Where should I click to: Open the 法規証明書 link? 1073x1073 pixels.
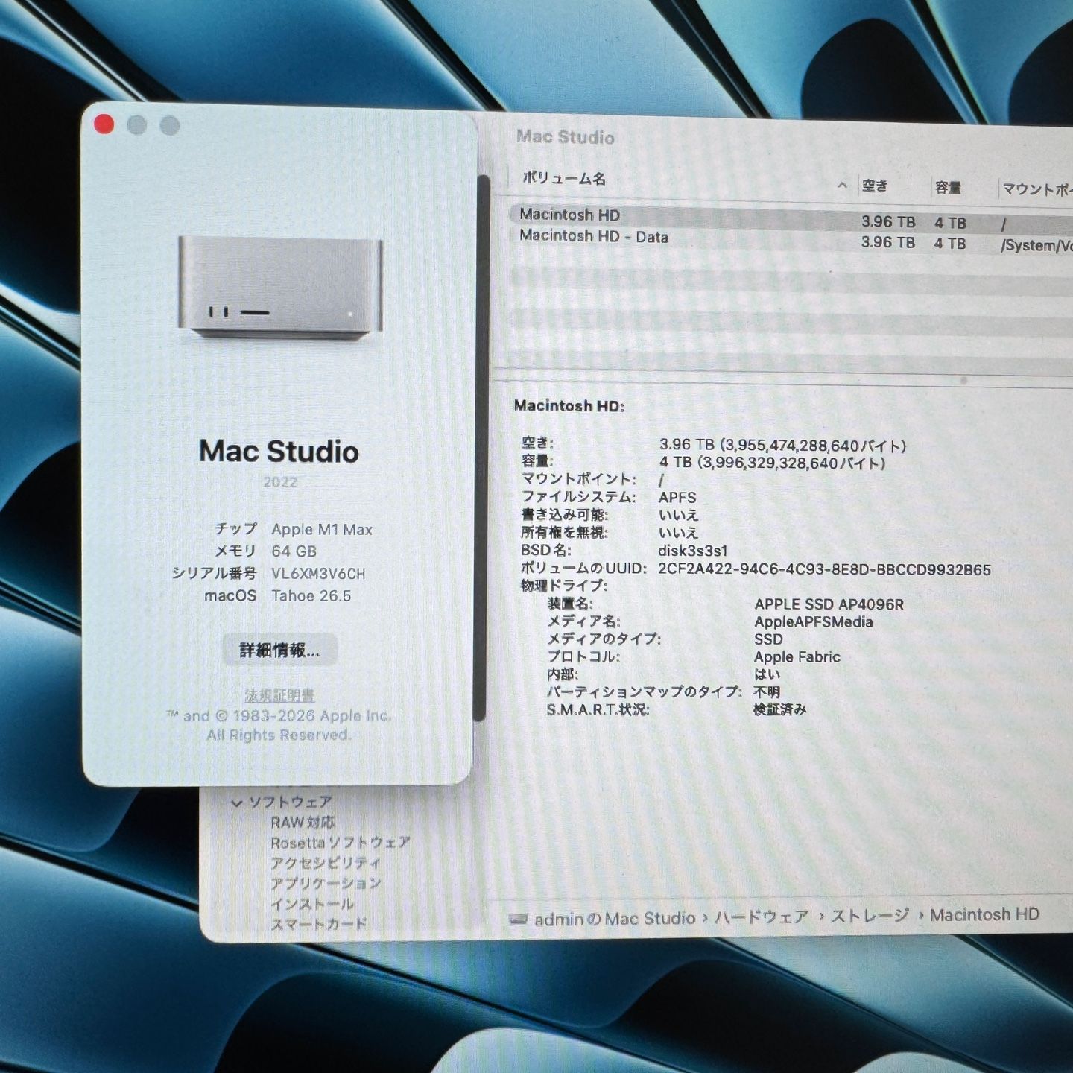click(x=279, y=695)
